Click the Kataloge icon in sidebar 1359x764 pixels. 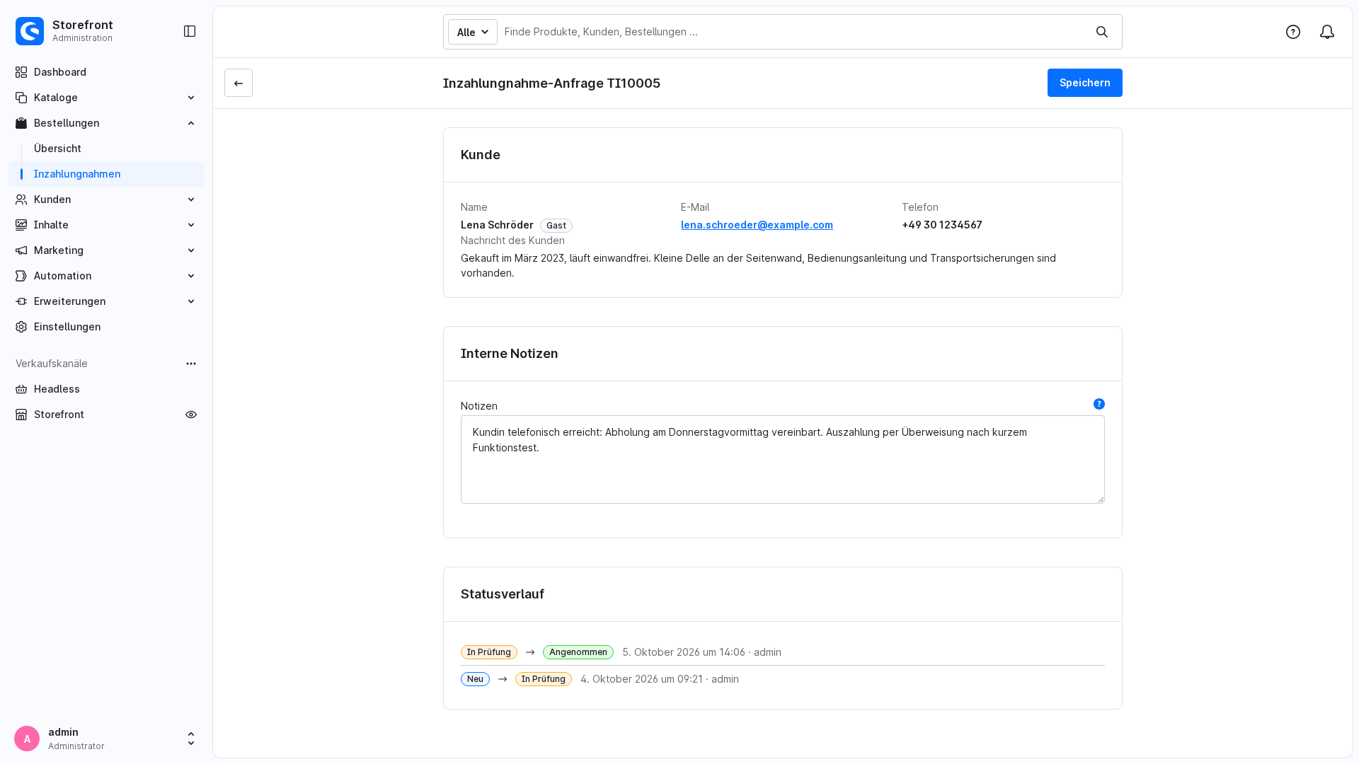point(21,98)
